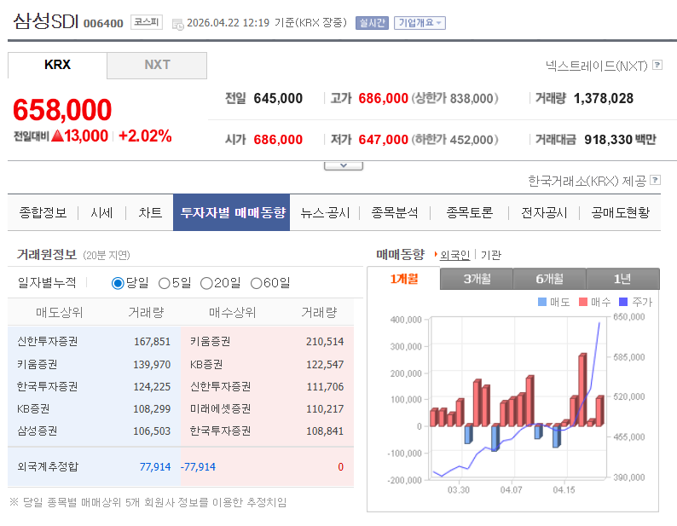Screen dimensions: 677x526
Task: Click the 코스피 market badge
Action: [147, 22]
